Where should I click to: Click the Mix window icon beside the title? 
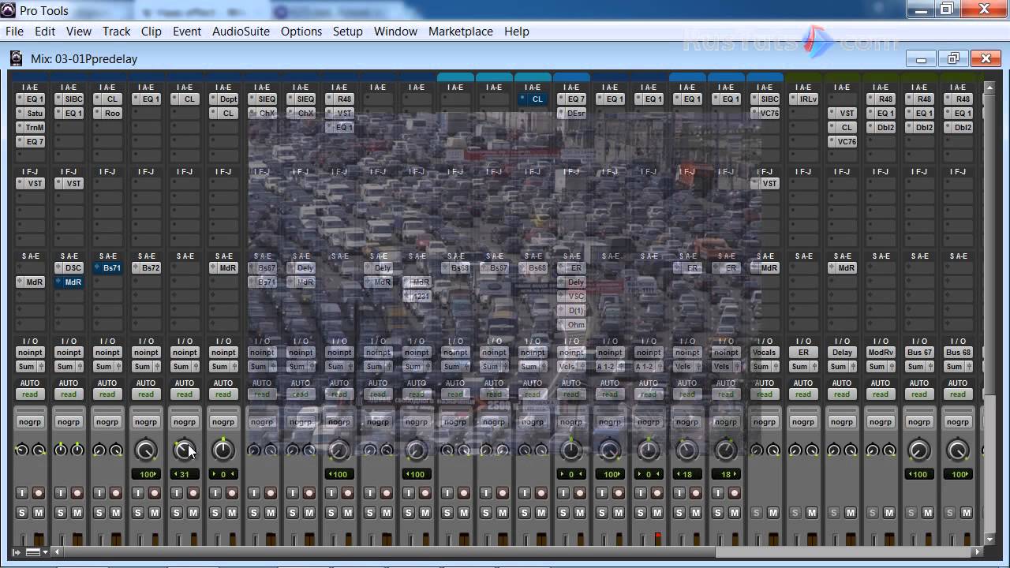point(17,58)
